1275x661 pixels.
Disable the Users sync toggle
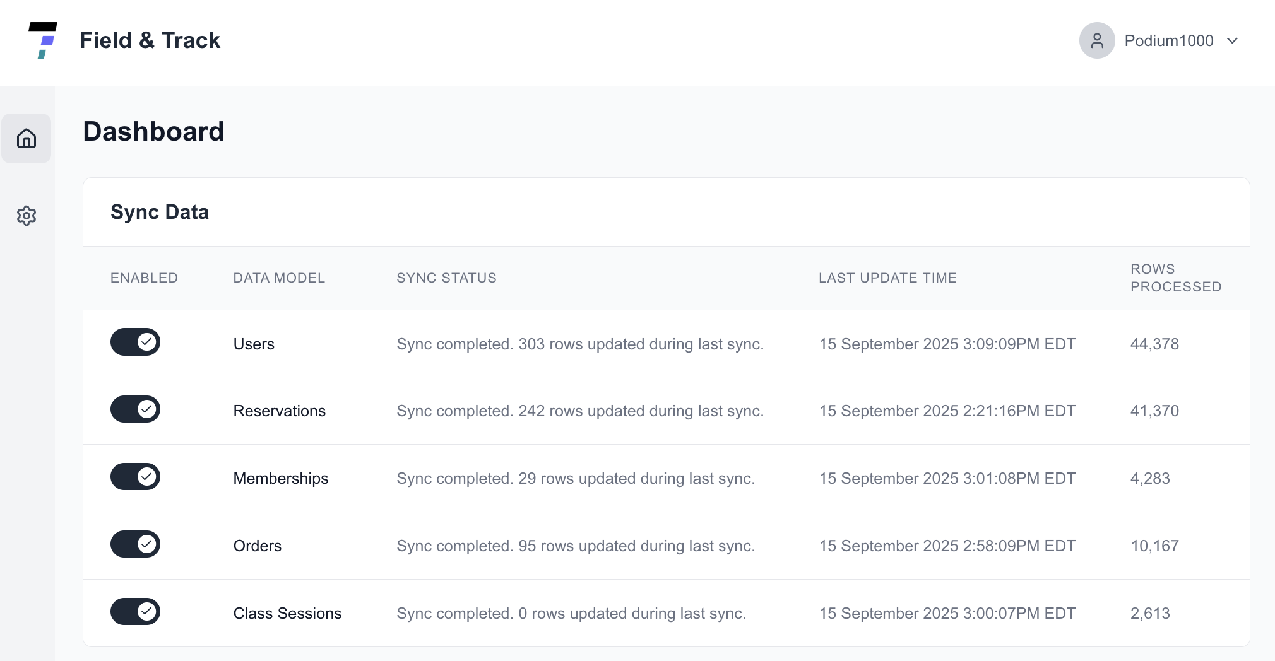[135, 342]
